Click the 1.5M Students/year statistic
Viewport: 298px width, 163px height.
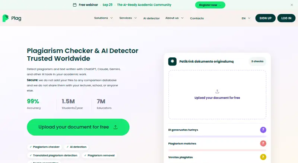[72, 104]
